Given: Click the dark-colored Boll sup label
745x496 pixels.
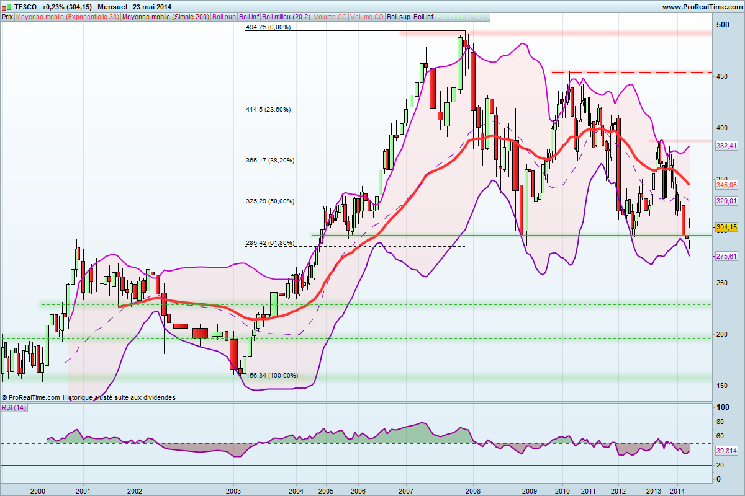Looking at the screenshot, I should [399, 17].
